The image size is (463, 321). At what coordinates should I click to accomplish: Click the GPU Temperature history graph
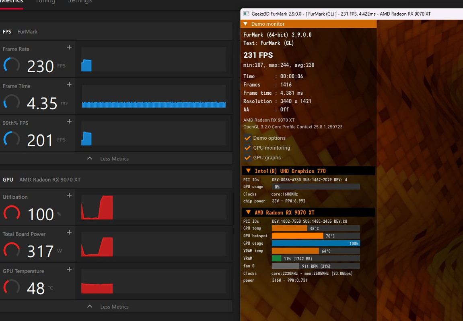pyautogui.click(x=154, y=282)
